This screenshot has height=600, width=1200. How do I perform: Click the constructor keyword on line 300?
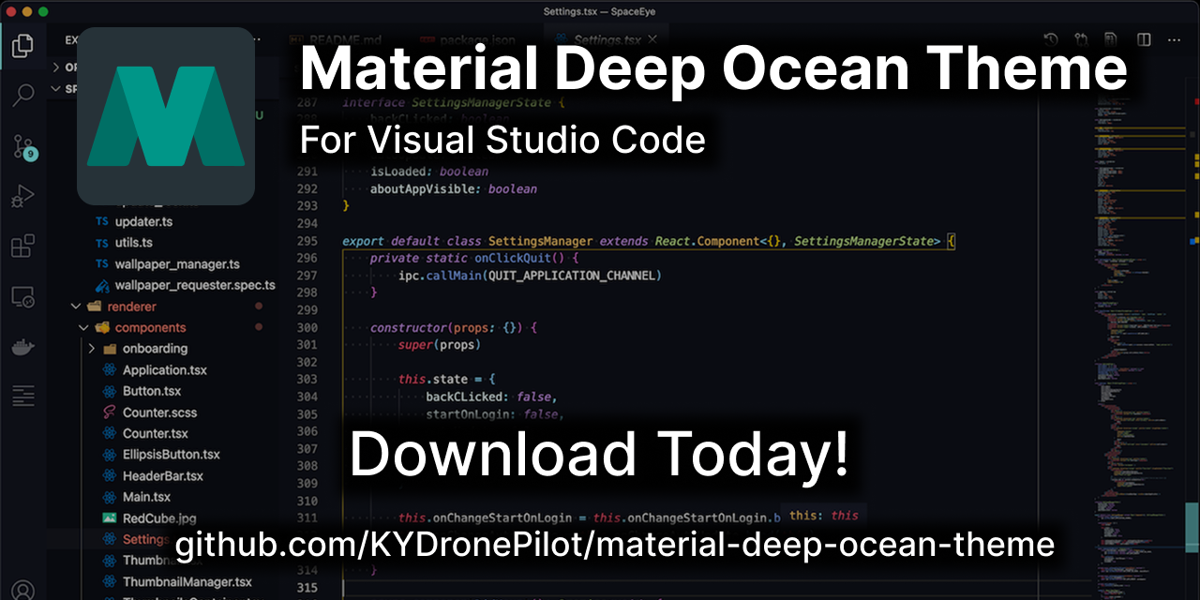pyautogui.click(x=409, y=328)
